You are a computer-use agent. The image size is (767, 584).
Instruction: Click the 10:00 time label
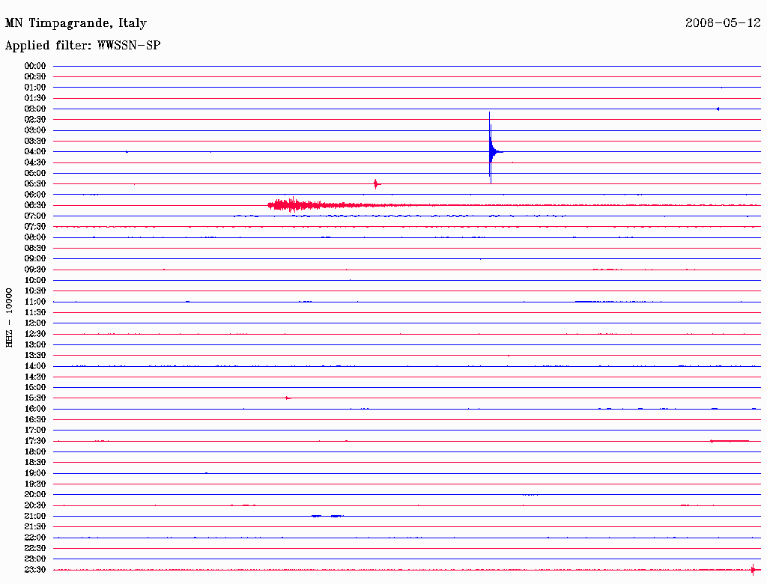[35, 280]
